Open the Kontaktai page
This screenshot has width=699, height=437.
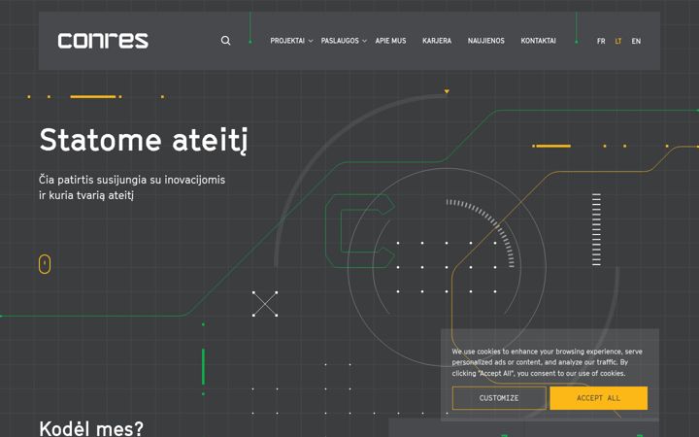click(539, 41)
